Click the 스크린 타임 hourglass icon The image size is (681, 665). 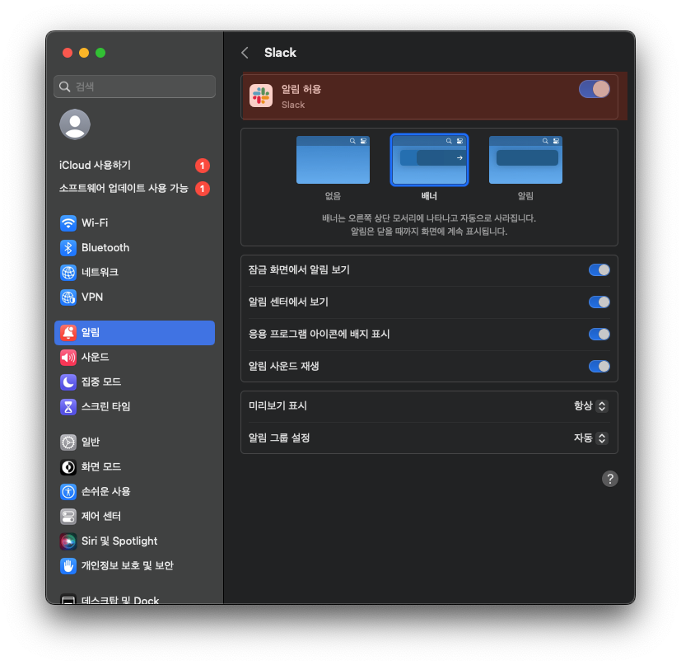[x=68, y=407]
